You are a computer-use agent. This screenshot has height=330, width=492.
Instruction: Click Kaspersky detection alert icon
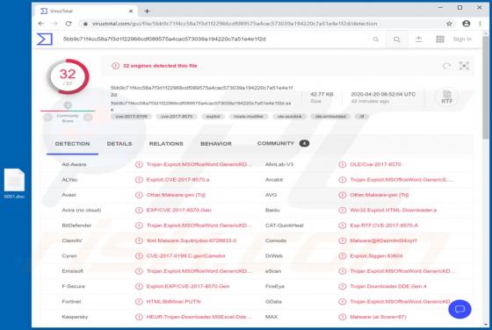pyautogui.click(x=139, y=317)
